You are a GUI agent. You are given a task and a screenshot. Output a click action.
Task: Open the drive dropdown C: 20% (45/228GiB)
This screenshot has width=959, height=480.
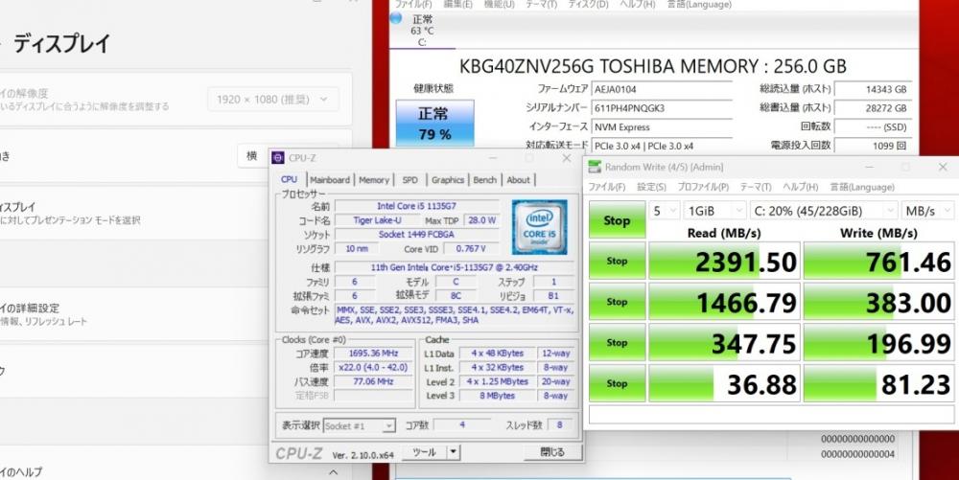point(823,211)
